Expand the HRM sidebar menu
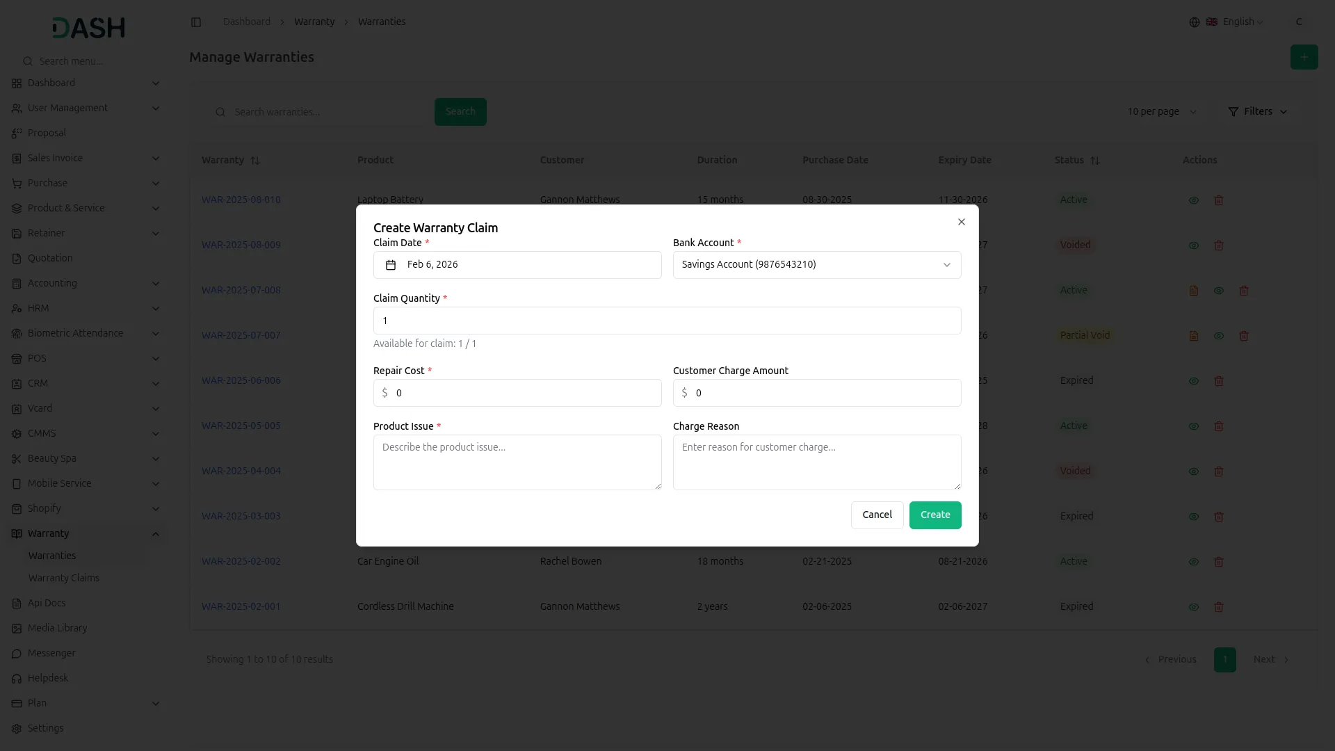The image size is (1335, 751). pyautogui.click(x=85, y=308)
